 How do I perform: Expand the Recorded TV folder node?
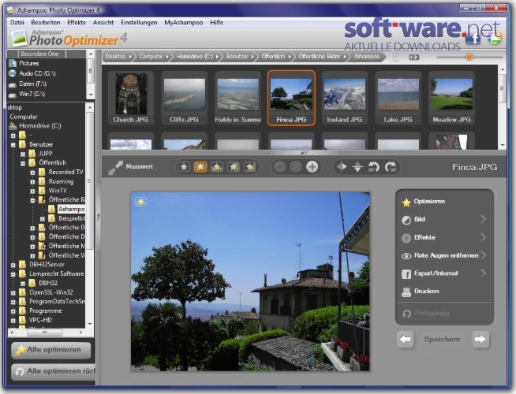click(32, 173)
